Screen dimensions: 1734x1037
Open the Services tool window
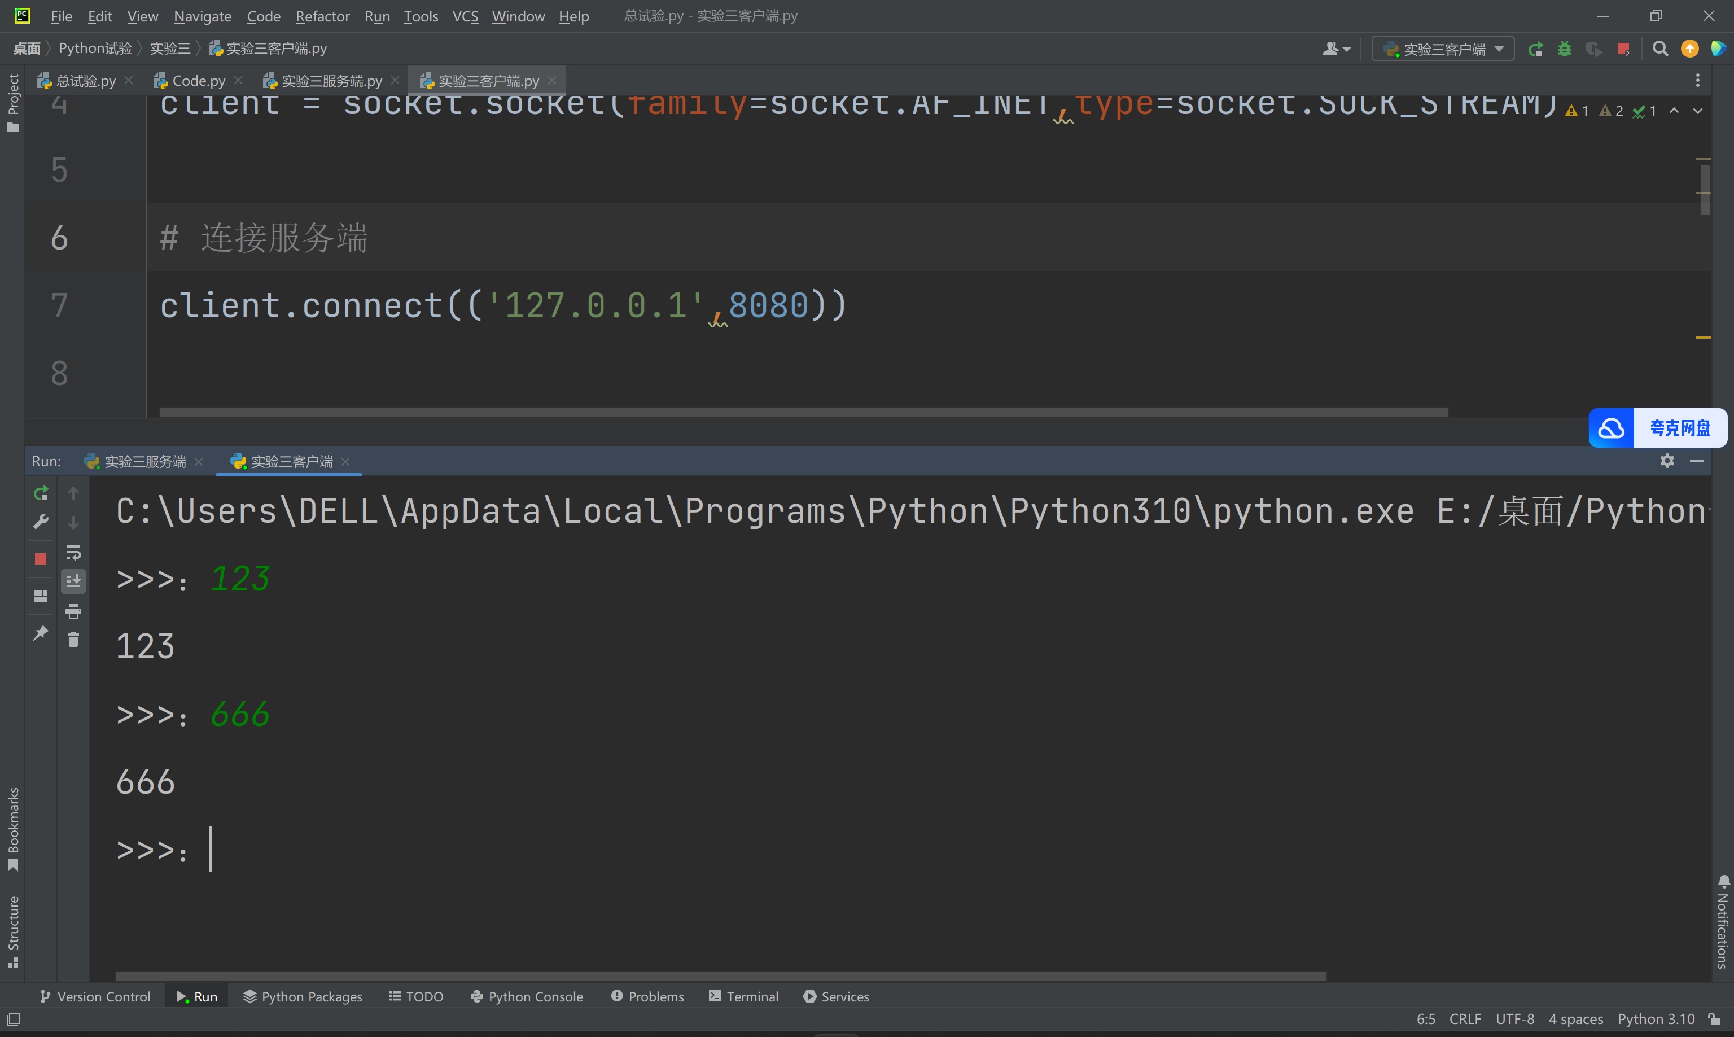(837, 996)
